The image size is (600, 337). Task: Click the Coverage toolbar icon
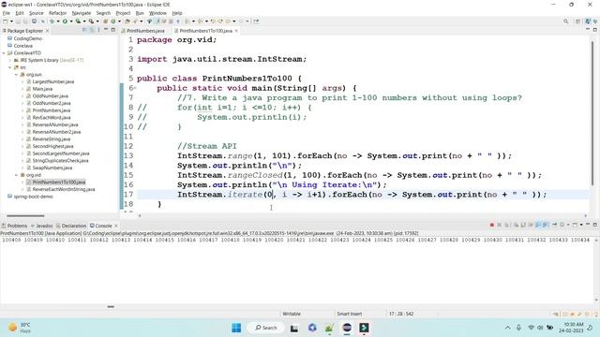(x=78, y=22)
